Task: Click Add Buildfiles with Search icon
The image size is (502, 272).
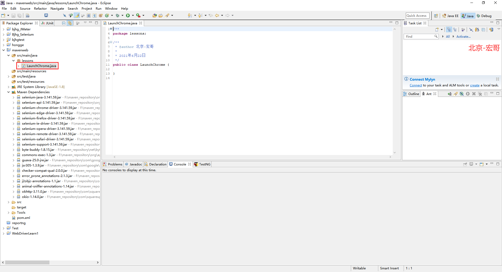Action: point(456,94)
